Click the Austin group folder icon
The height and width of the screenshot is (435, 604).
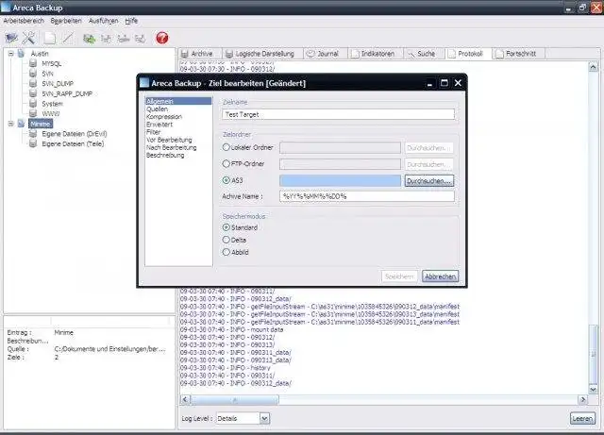21,53
